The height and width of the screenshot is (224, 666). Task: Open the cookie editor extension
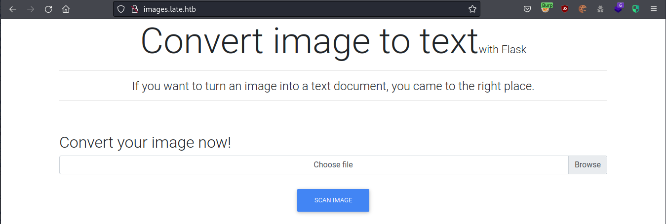coord(583,9)
